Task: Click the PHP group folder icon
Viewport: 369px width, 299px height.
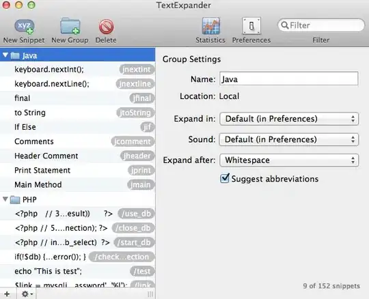Action: pyautogui.click(x=15, y=200)
